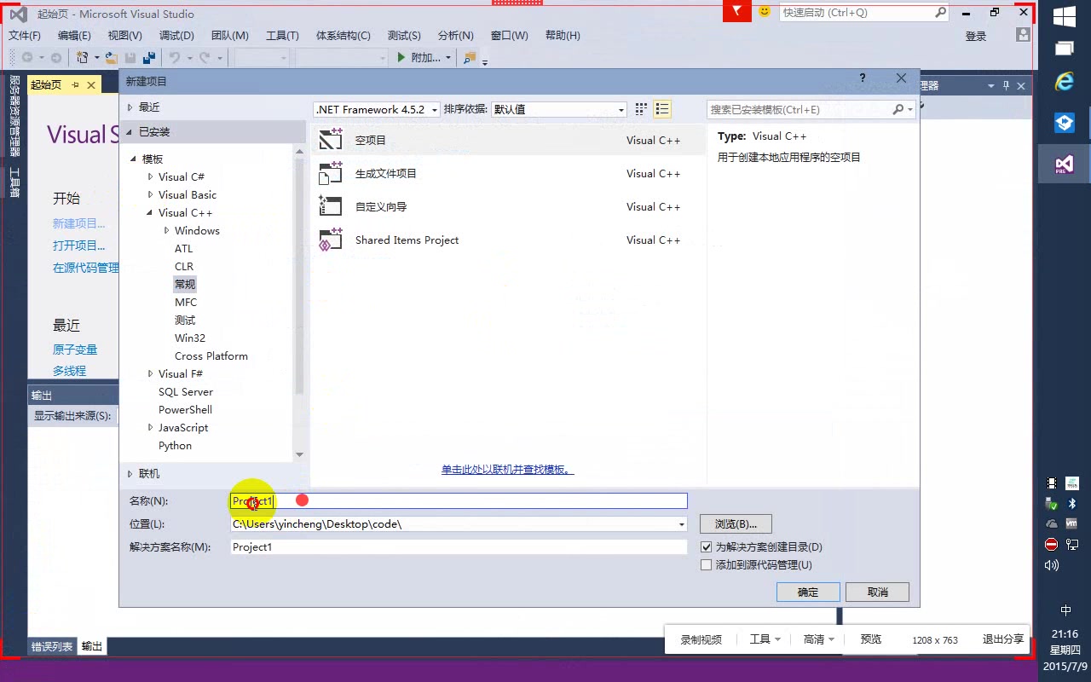
Task: Select the Shared Items Project template
Action: click(x=509, y=240)
